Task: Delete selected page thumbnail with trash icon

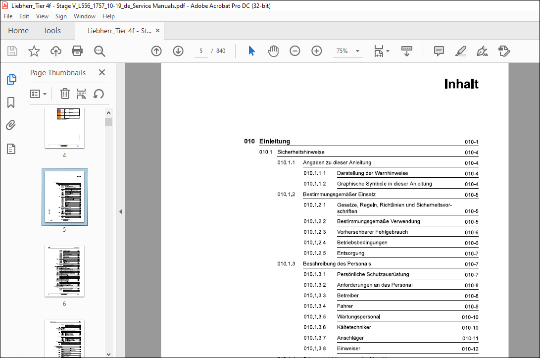Action: 65,94
